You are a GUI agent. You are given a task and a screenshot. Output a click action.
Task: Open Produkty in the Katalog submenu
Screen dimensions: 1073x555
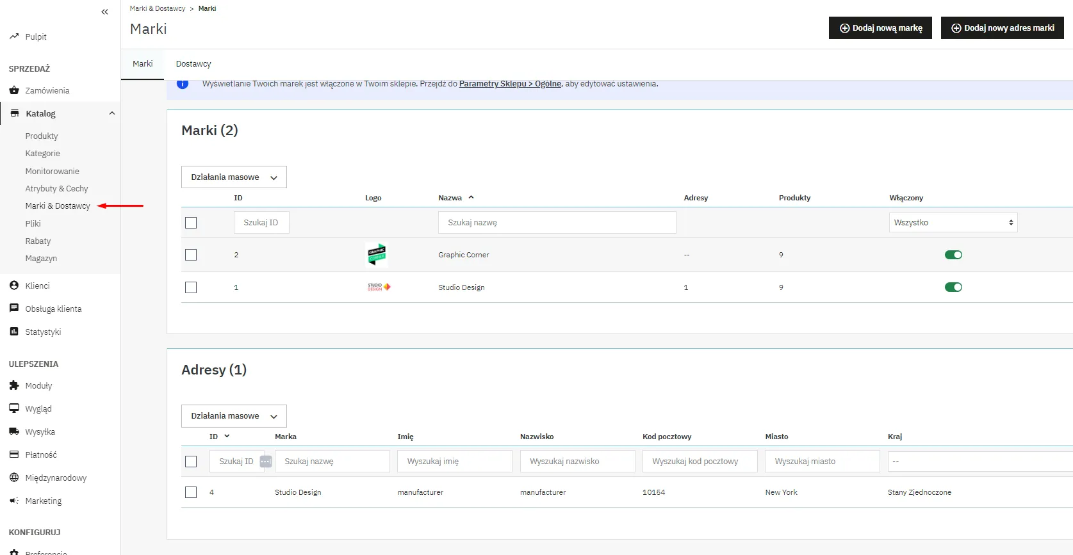point(42,136)
